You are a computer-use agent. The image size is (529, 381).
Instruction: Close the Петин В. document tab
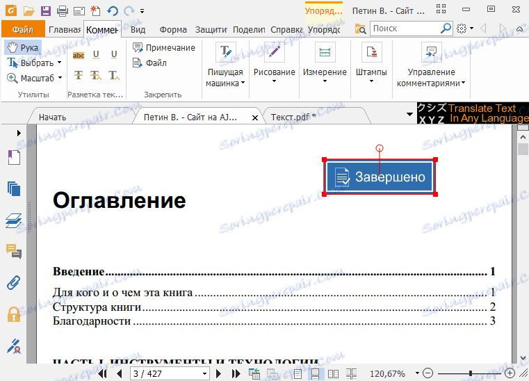pyautogui.click(x=255, y=117)
